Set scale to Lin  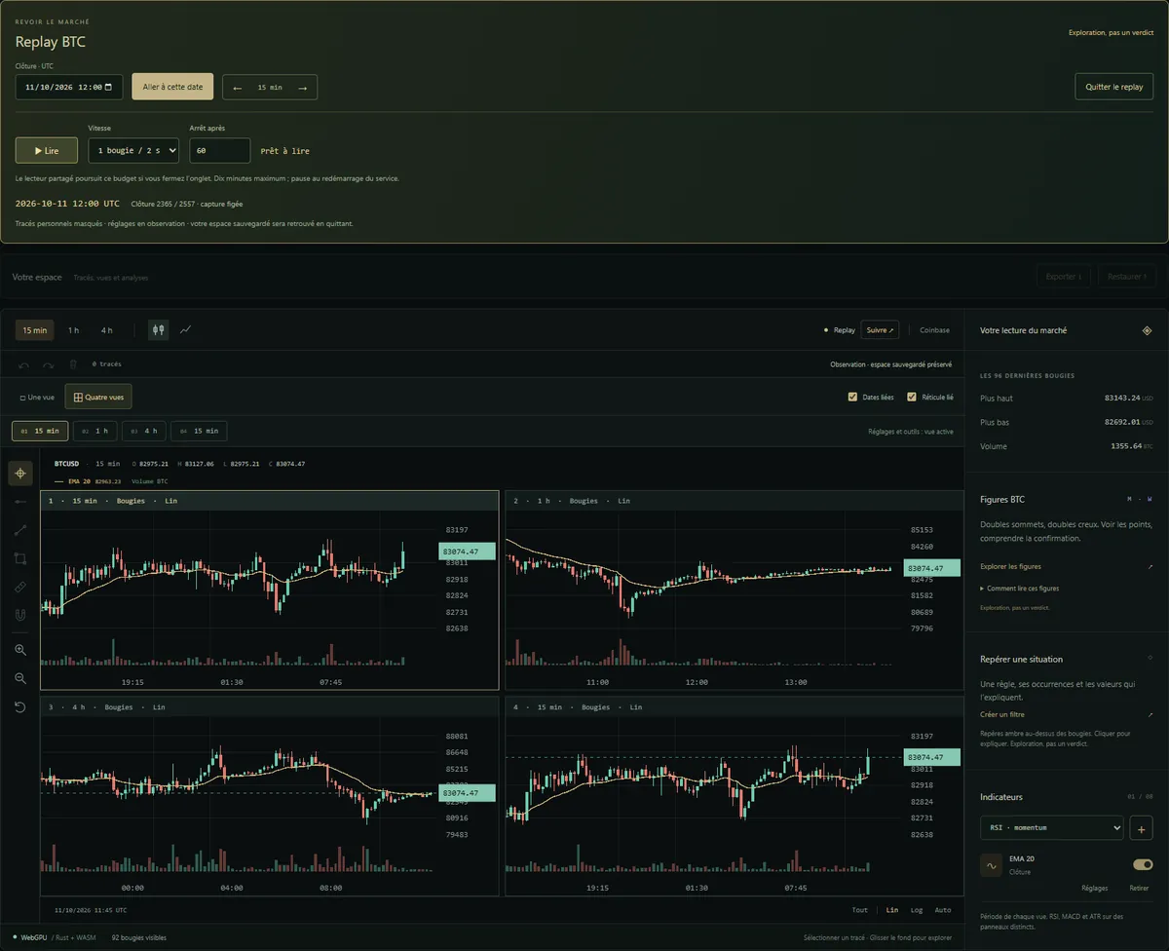point(892,910)
